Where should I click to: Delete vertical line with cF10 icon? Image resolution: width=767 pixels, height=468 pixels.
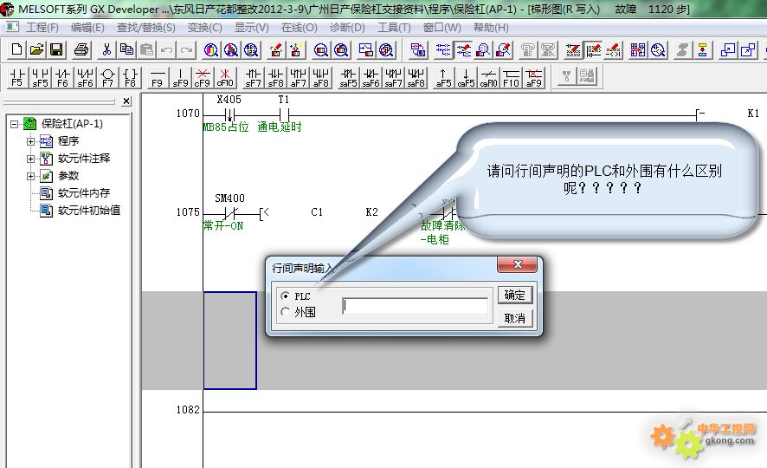tap(225, 77)
